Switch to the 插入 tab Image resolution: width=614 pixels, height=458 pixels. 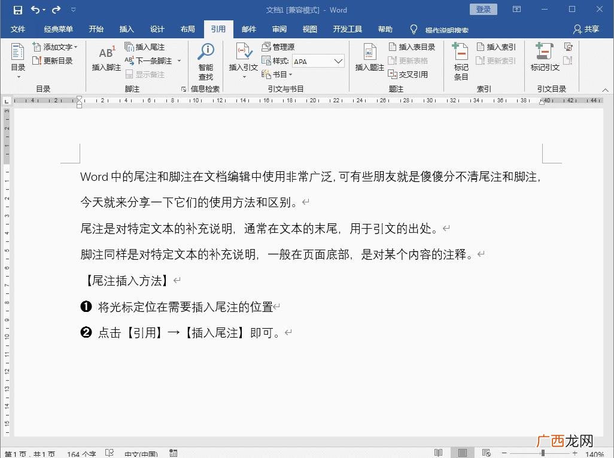pos(126,29)
